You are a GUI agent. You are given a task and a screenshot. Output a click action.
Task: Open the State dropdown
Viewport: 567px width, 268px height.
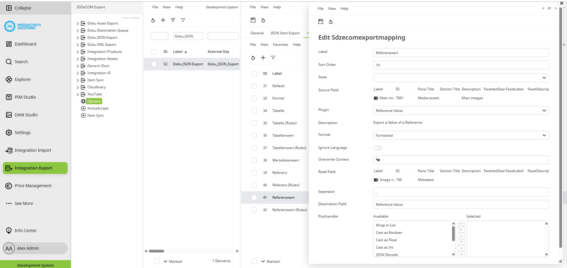tap(460, 78)
